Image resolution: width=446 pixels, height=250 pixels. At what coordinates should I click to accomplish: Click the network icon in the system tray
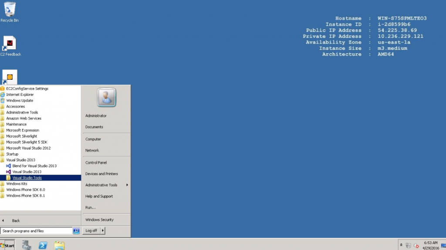pyautogui.click(x=408, y=246)
